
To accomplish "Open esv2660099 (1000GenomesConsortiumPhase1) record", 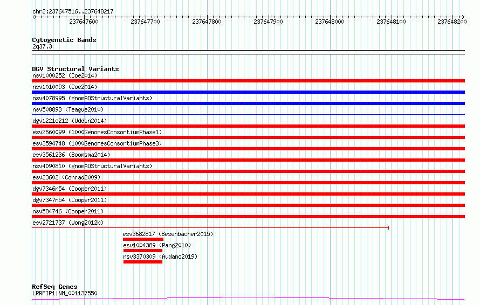I will coord(97,132).
